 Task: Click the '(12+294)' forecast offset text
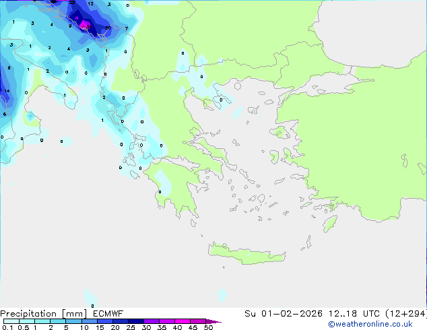pos(406,314)
